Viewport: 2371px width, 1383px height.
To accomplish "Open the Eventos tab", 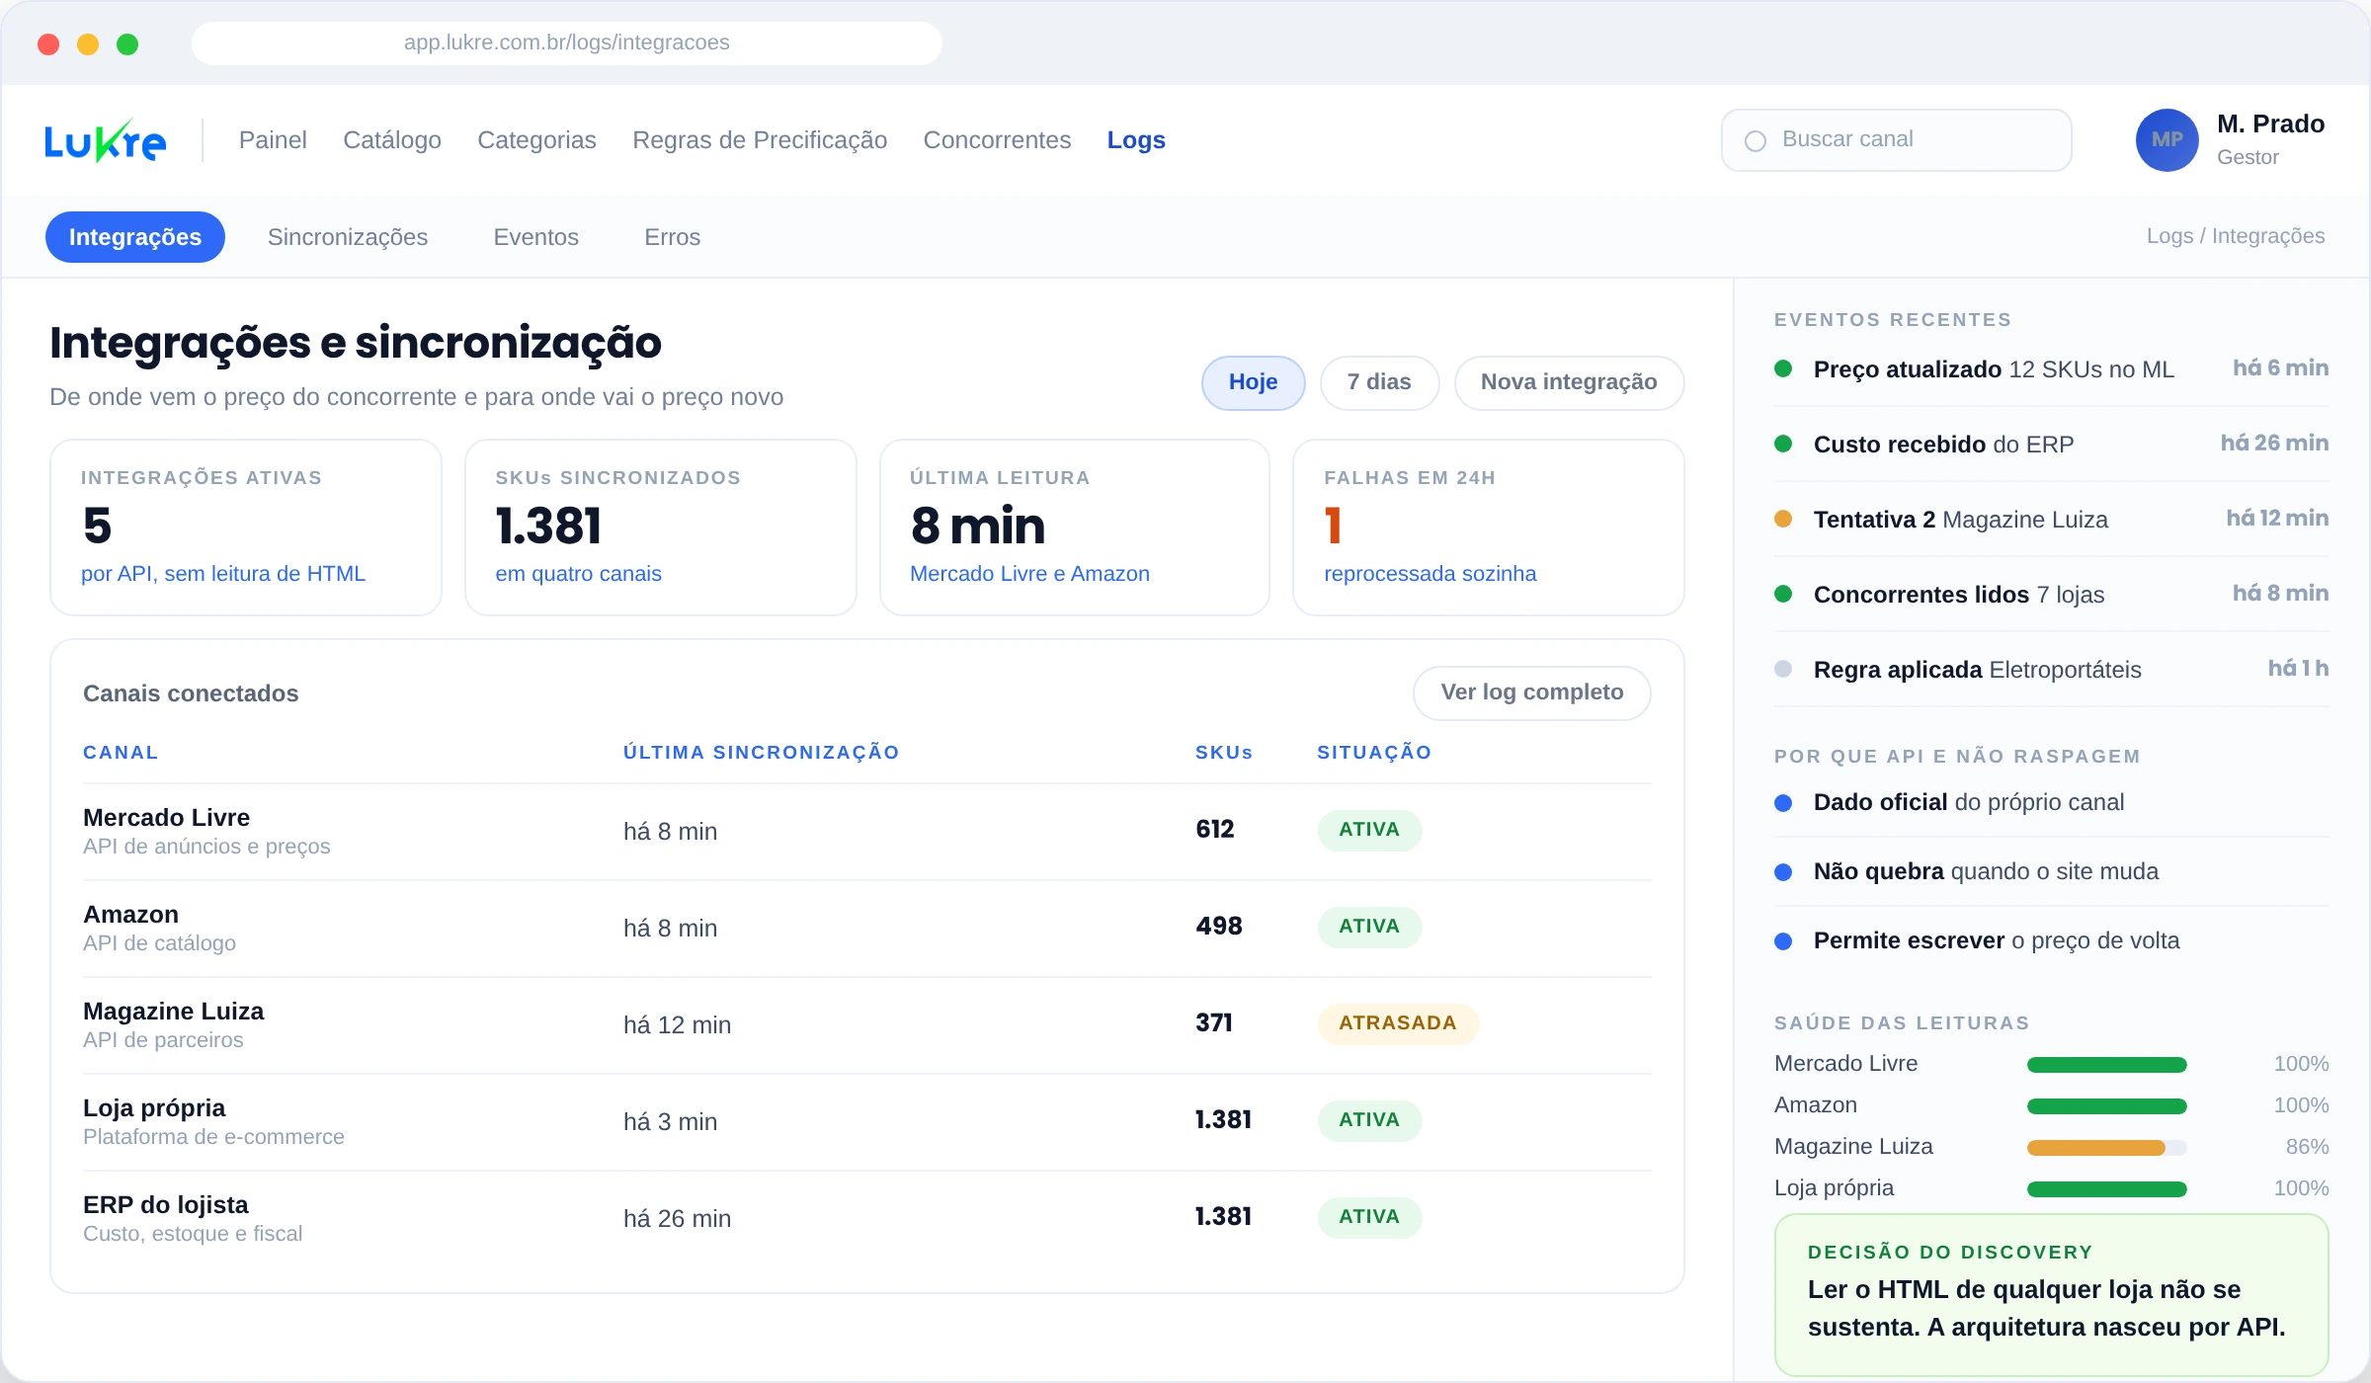I will pyautogui.click(x=535, y=237).
